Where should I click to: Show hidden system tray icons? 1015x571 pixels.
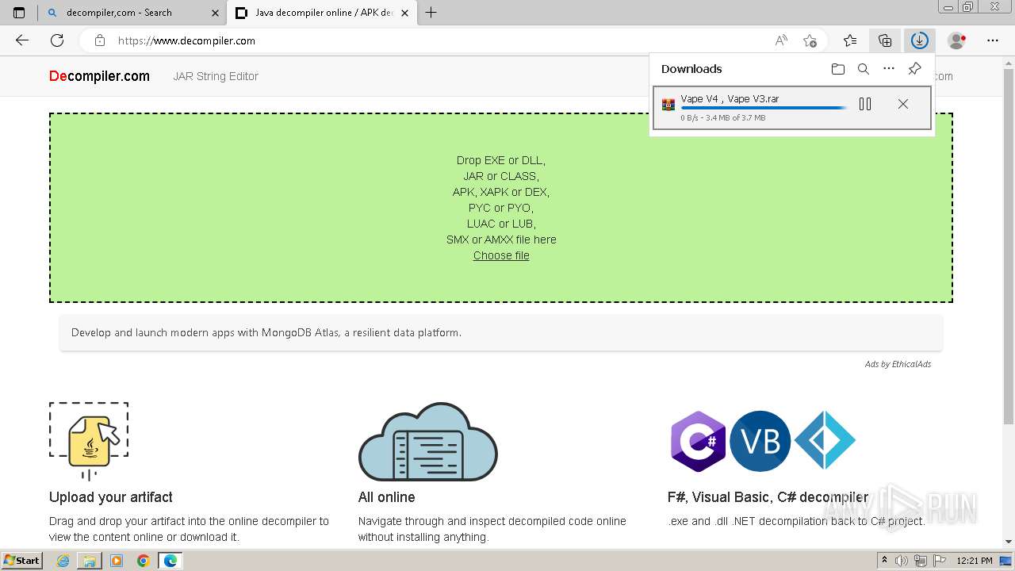885,560
